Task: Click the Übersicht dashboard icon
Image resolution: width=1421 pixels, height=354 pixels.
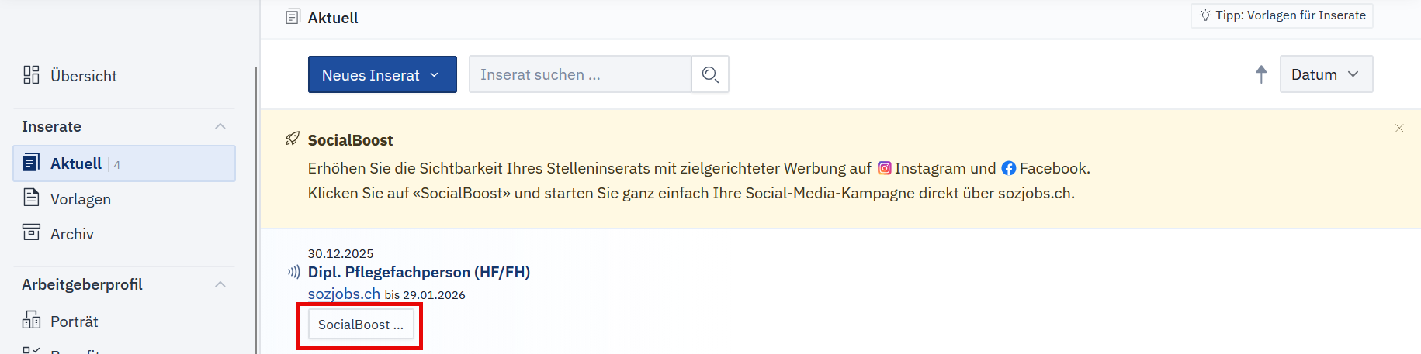Action: (31, 75)
